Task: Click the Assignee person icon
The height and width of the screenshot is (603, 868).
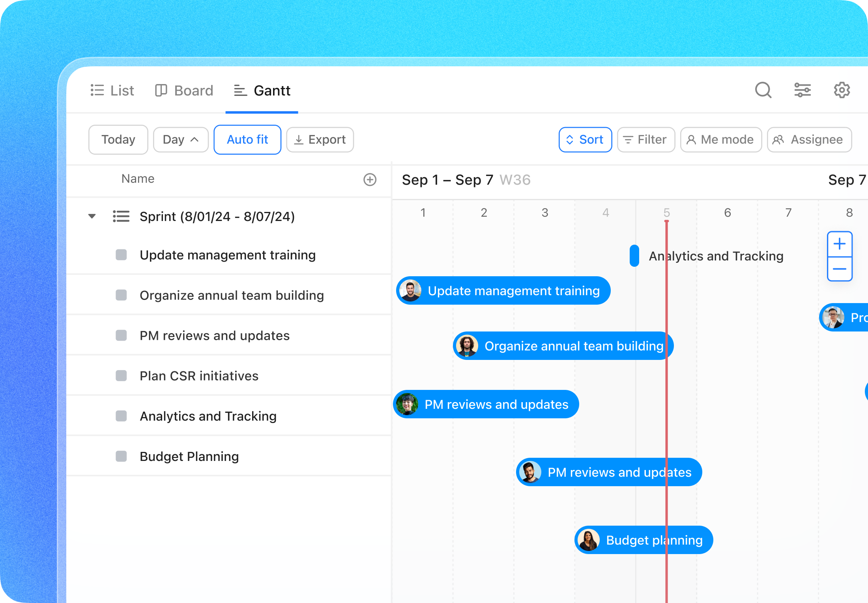Action: point(780,139)
